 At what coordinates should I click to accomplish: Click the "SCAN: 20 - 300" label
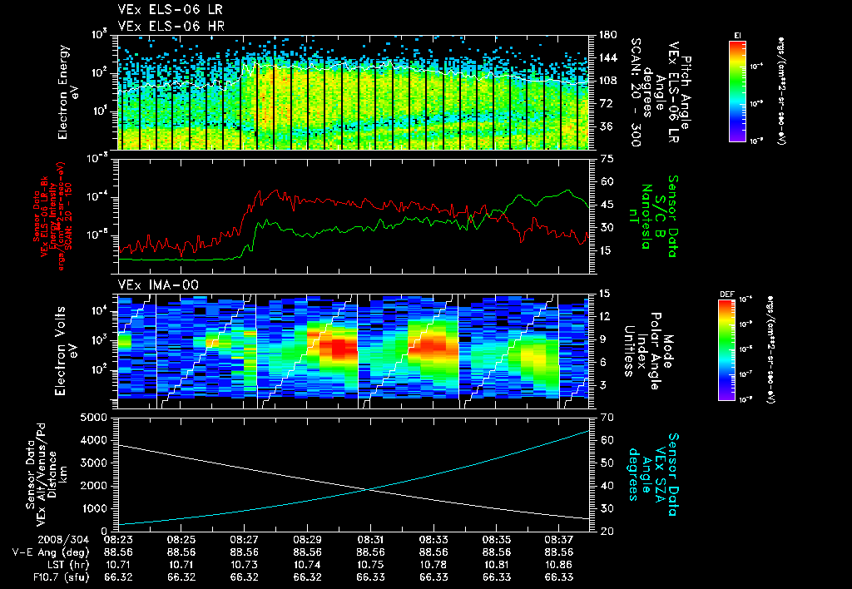pos(635,92)
